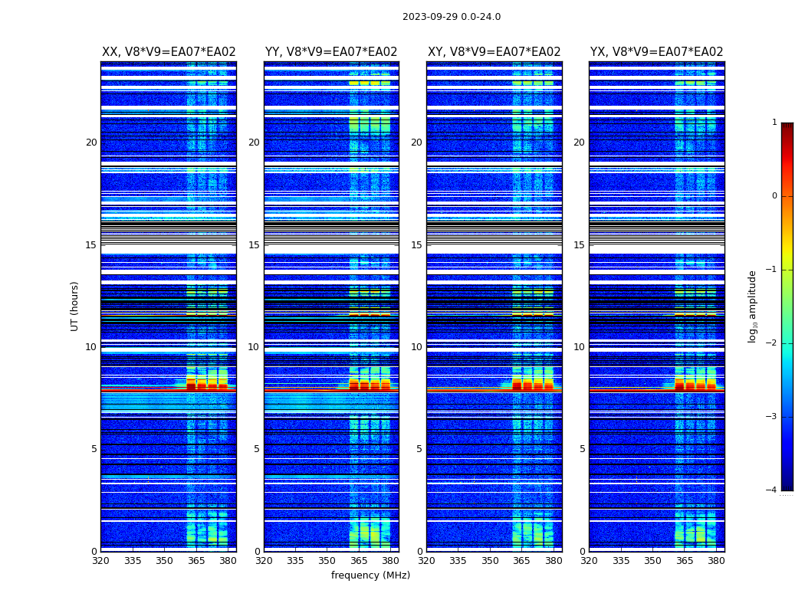This screenshot has width=805, height=613.
Task: Click the red burst near 8 hours in XY panel
Action: coord(533,385)
